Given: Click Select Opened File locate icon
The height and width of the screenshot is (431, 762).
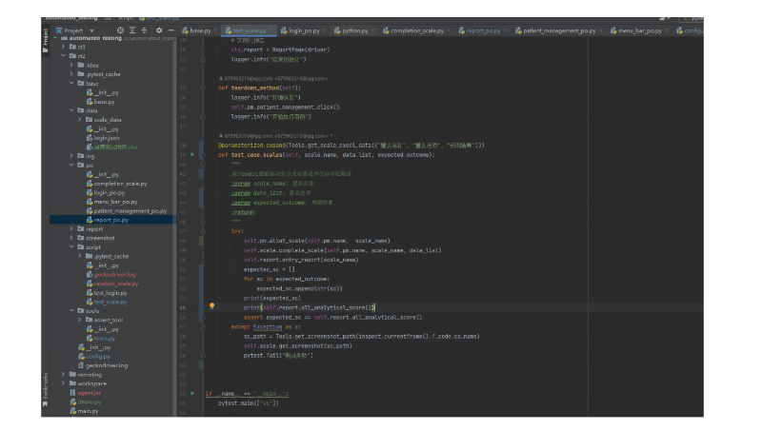Looking at the screenshot, I should (120, 30).
